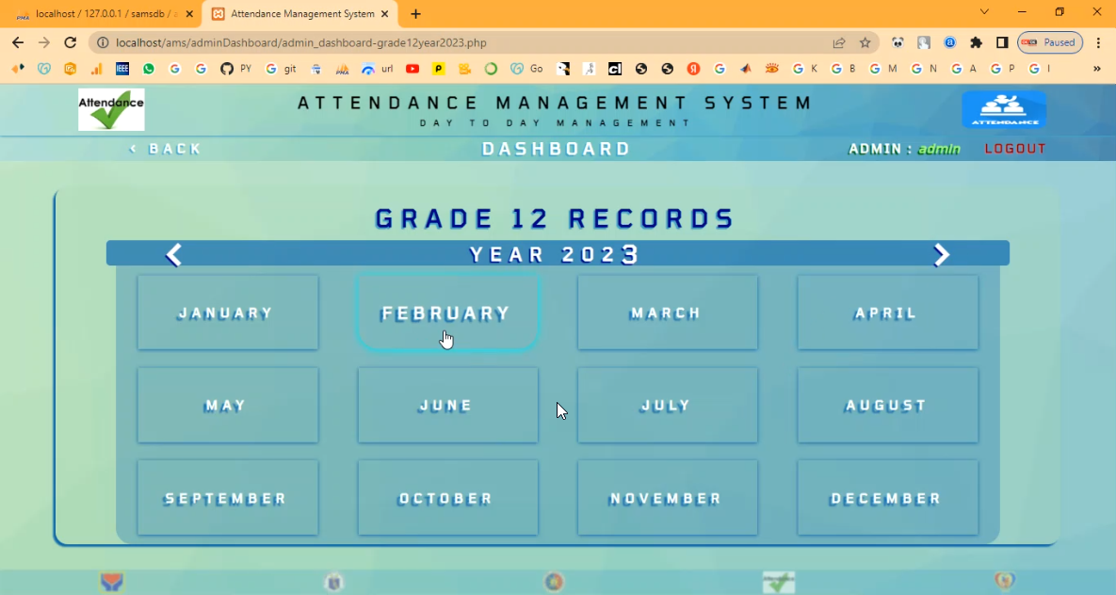This screenshot has width=1116, height=595.
Task: Open the 'G K' Google bookmark
Action: 805,69
